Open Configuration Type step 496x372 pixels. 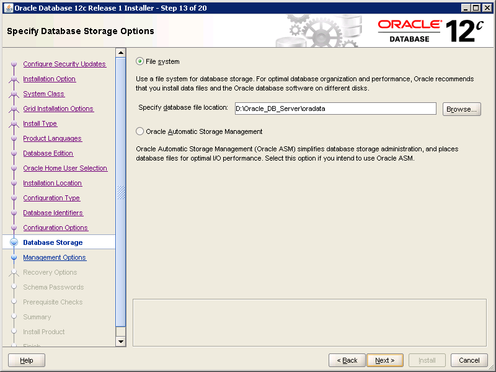click(x=51, y=198)
